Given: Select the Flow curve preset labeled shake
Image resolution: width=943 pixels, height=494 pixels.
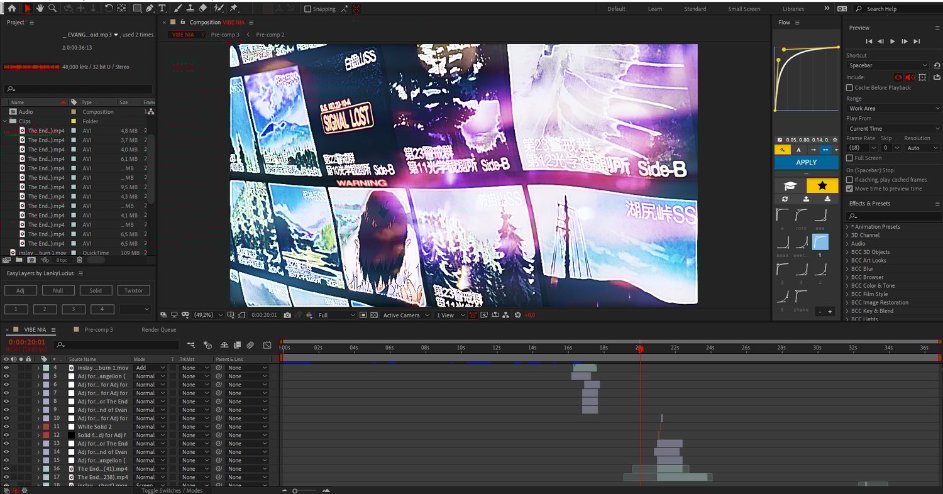Looking at the screenshot, I should 801,296.
